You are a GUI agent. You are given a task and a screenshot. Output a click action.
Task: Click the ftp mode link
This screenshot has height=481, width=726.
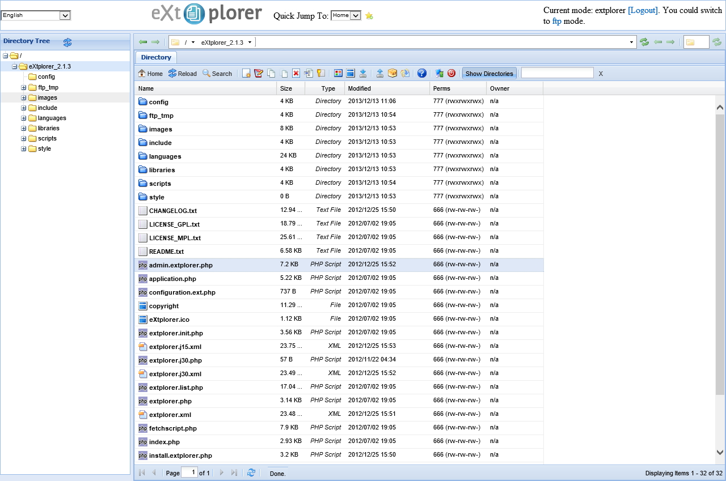tap(556, 21)
